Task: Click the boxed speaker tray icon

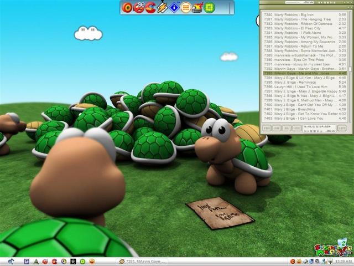Action: pos(330,262)
